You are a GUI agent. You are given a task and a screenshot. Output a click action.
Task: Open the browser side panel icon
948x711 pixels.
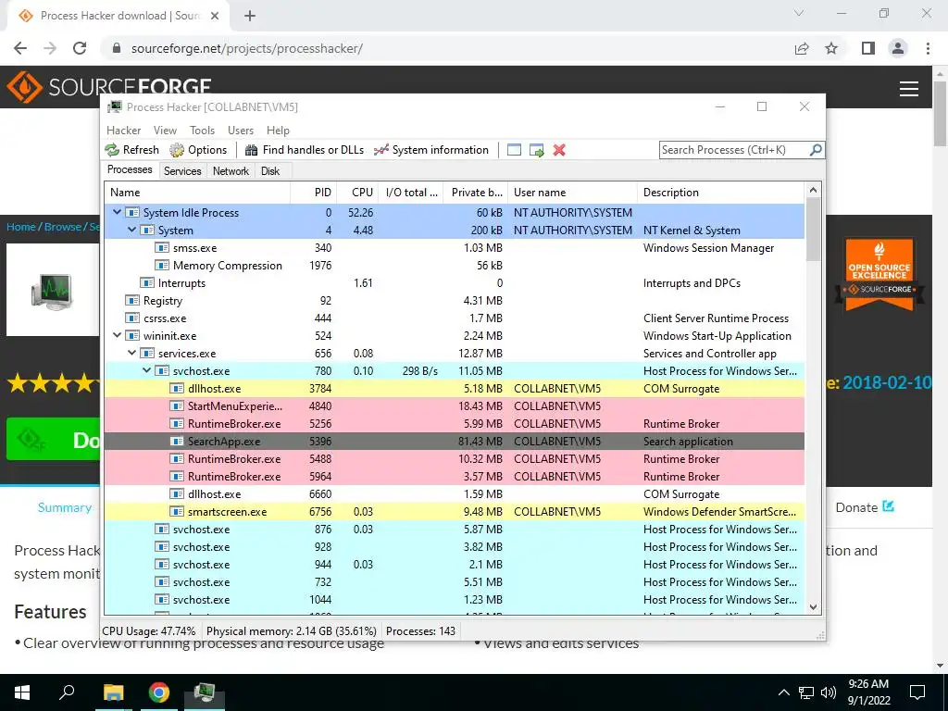coord(868,48)
